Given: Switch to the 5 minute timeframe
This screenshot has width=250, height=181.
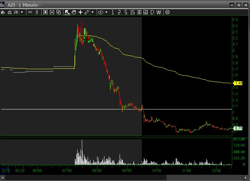Looking at the screenshot, I should click(126, 12).
